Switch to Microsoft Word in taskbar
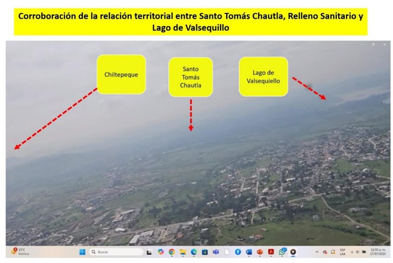This screenshot has width=393, height=263. pos(249,252)
